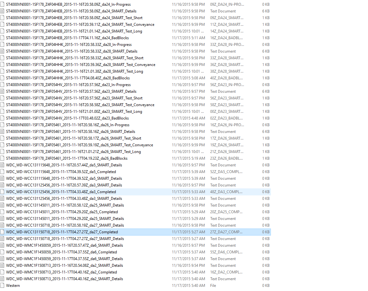
Task: Select file name WMC1F1508713 20.54.08Z da2_SMART_Details
Action: (65, 266)
